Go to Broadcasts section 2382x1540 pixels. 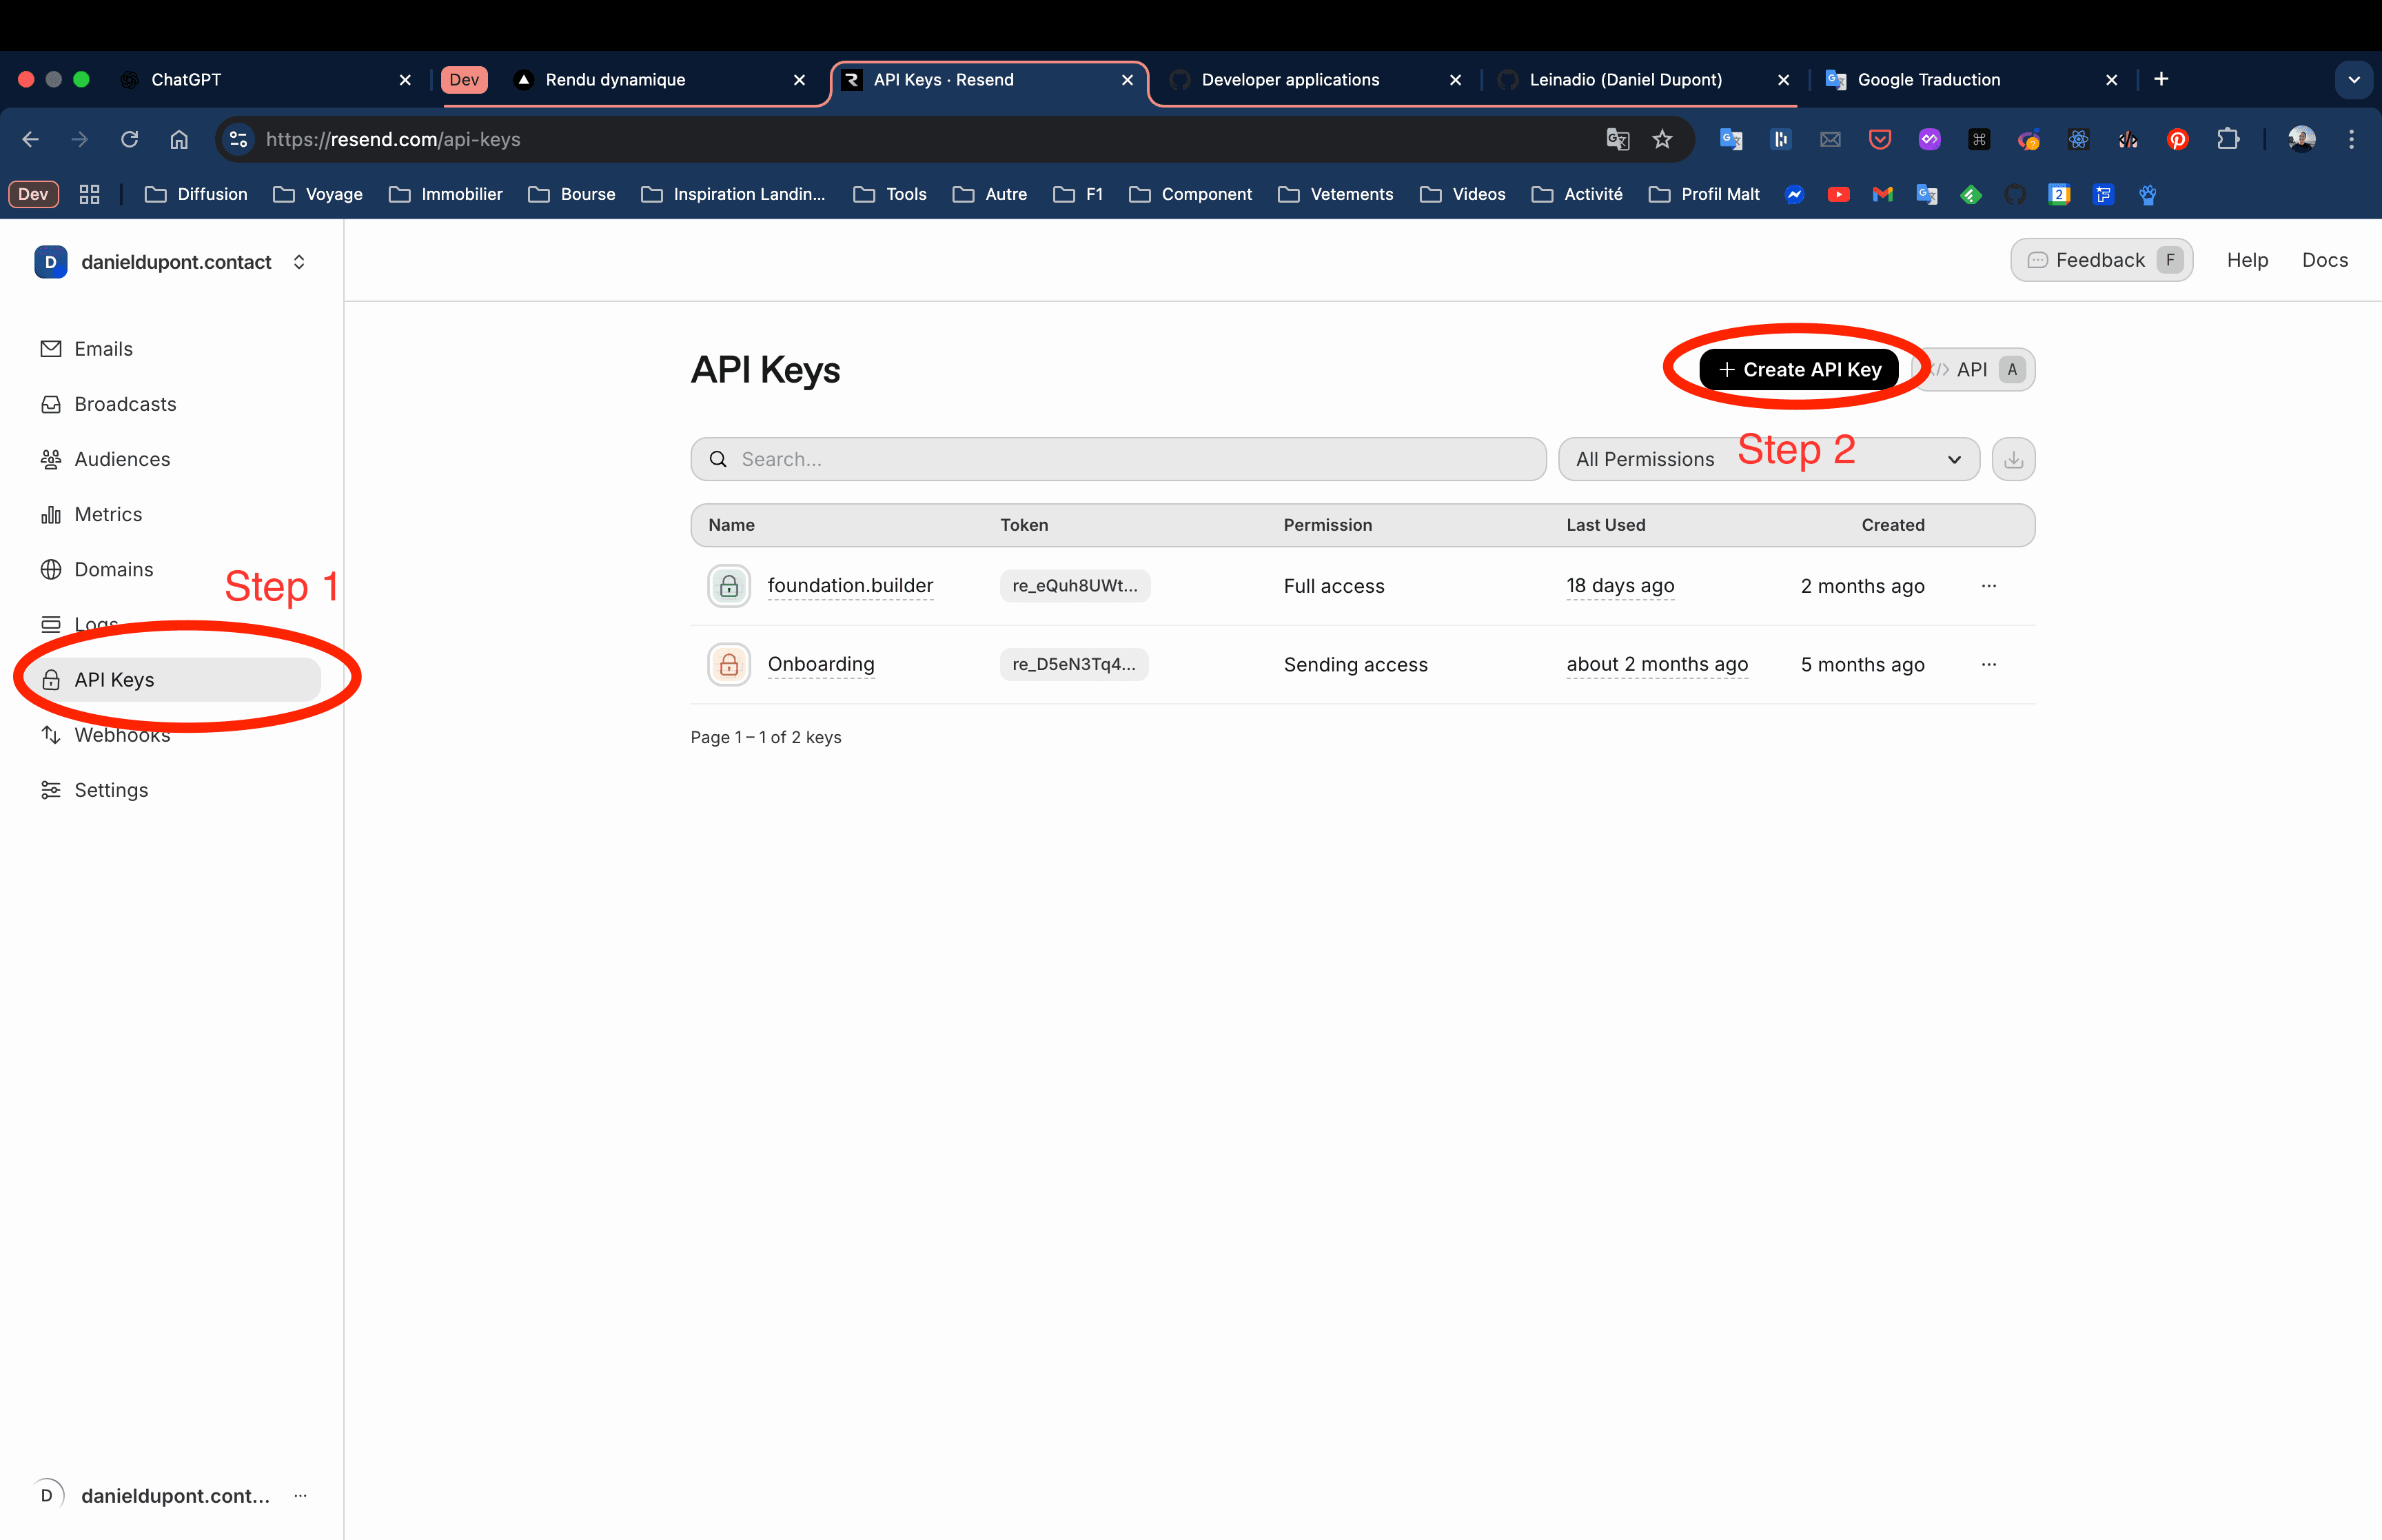point(125,404)
